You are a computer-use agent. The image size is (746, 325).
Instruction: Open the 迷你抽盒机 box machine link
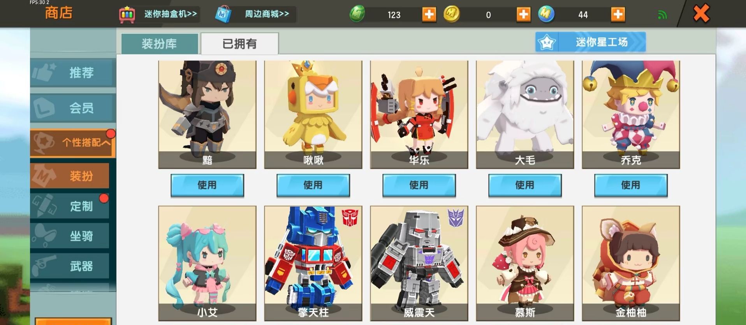tap(159, 14)
